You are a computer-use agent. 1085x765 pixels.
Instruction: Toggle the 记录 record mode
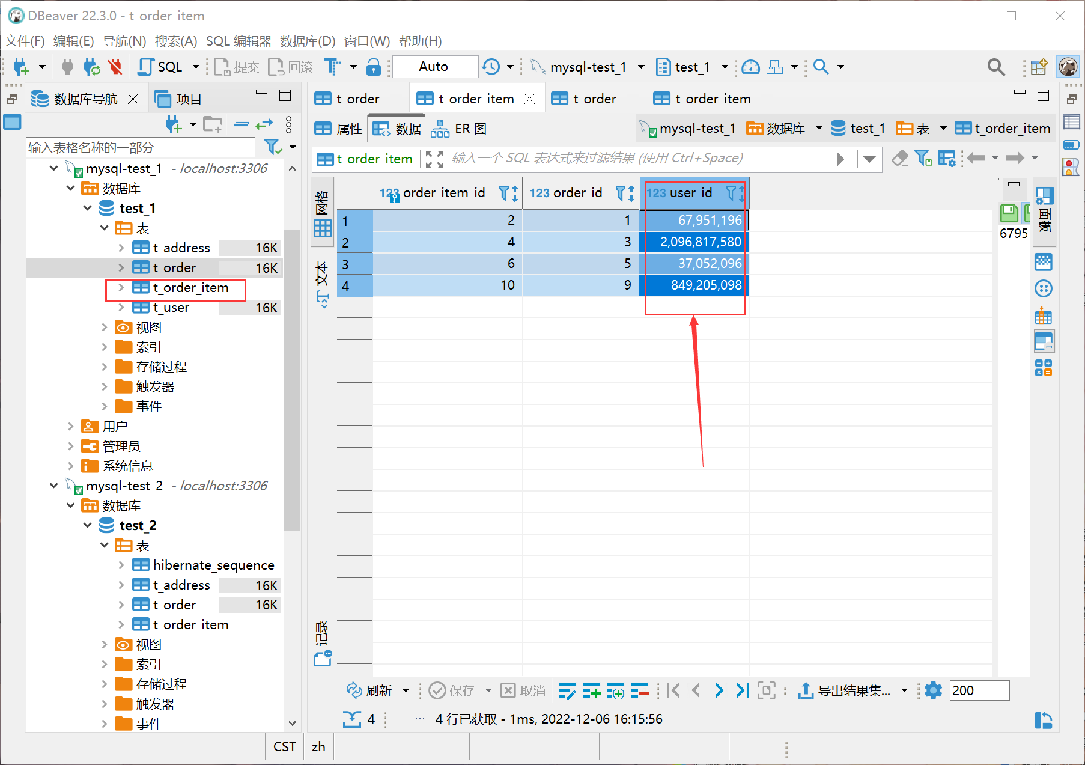323,644
